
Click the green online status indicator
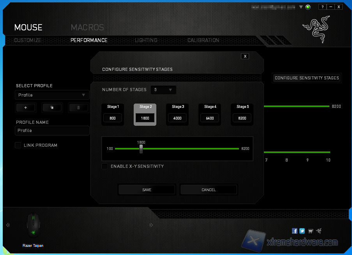pyautogui.click(x=308, y=7)
